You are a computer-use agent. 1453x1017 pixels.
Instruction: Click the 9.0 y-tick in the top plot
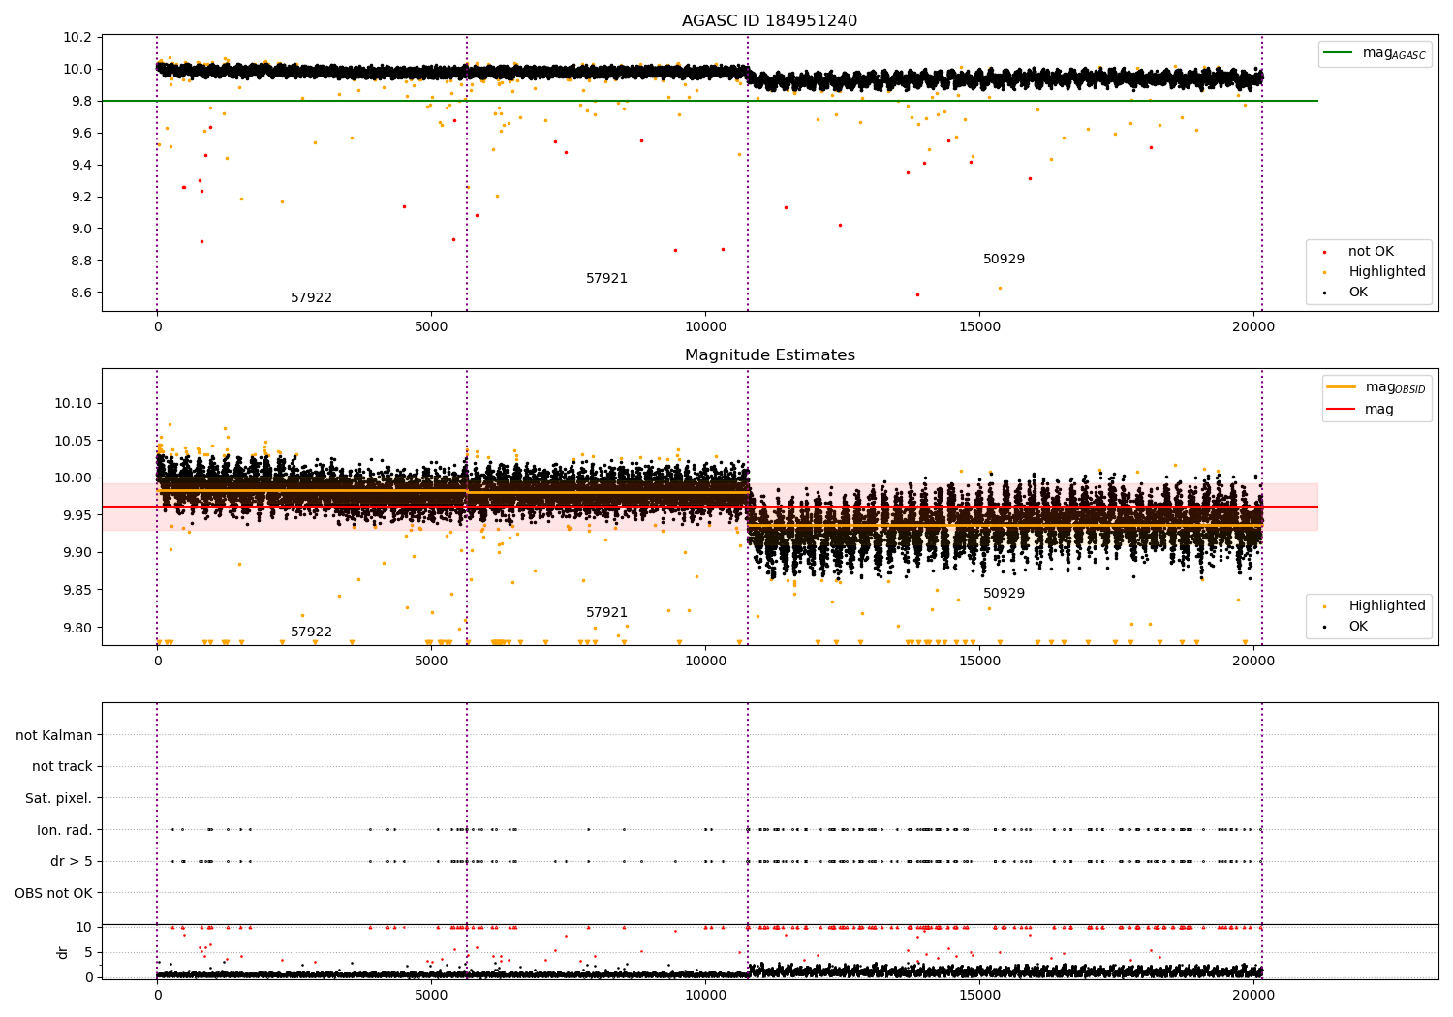(x=81, y=229)
